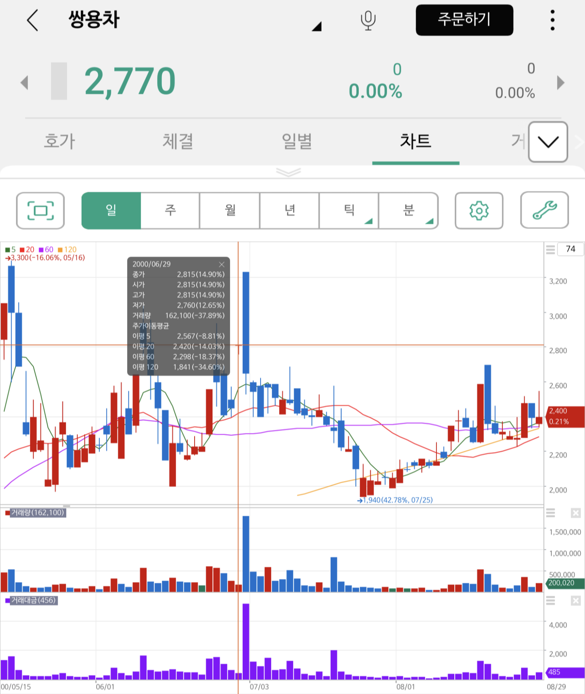Click the 20-day moving average legend
This screenshot has height=694, width=585.
27,249
